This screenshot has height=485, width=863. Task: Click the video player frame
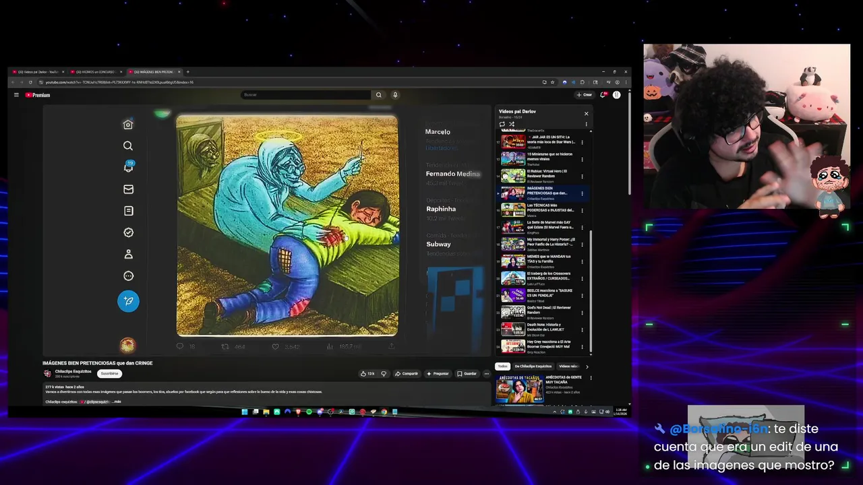[x=268, y=229]
